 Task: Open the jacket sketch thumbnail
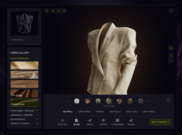point(24,23)
